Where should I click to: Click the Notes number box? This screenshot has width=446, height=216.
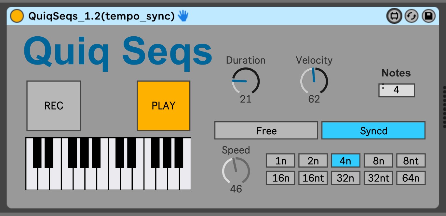(396, 90)
